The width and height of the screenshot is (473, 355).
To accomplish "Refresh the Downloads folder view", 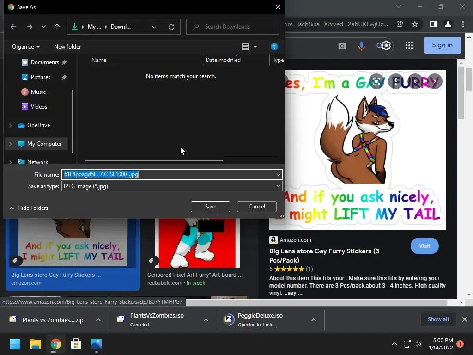I will click(x=171, y=27).
